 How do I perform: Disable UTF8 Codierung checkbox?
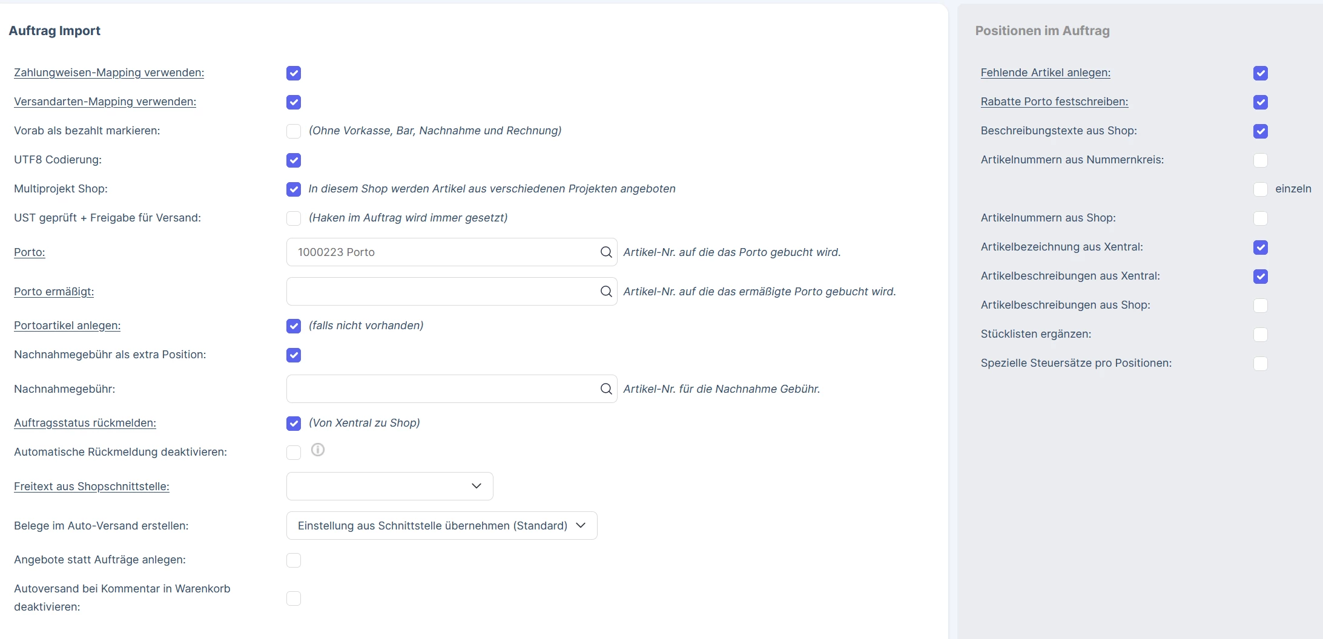(x=294, y=160)
